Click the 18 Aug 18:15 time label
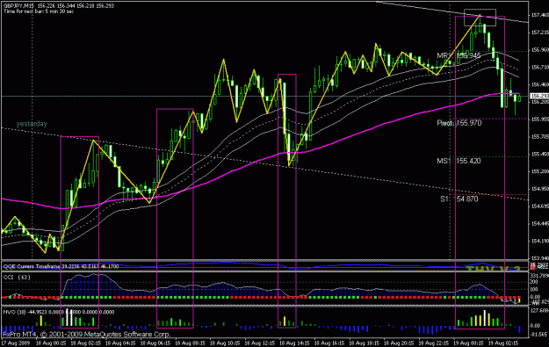549x347 pixels. click(x=365, y=343)
